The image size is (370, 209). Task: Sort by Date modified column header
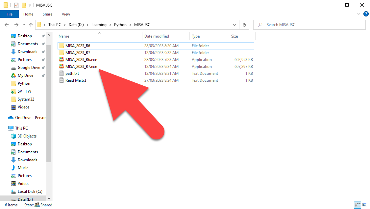coord(157,36)
